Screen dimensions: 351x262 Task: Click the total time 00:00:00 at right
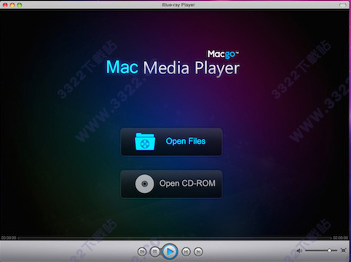coord(341,238)
